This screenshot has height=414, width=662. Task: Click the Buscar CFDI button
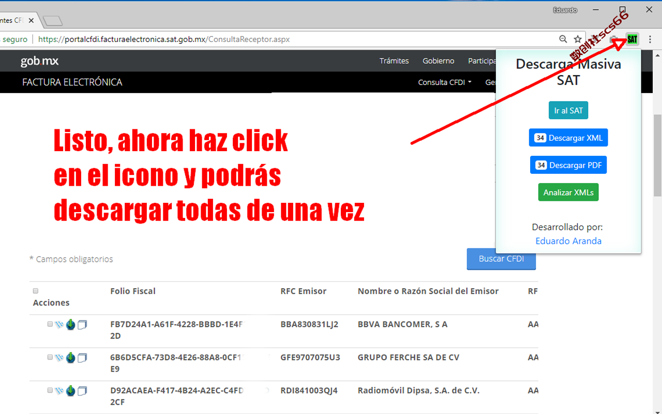click(501, 259)
